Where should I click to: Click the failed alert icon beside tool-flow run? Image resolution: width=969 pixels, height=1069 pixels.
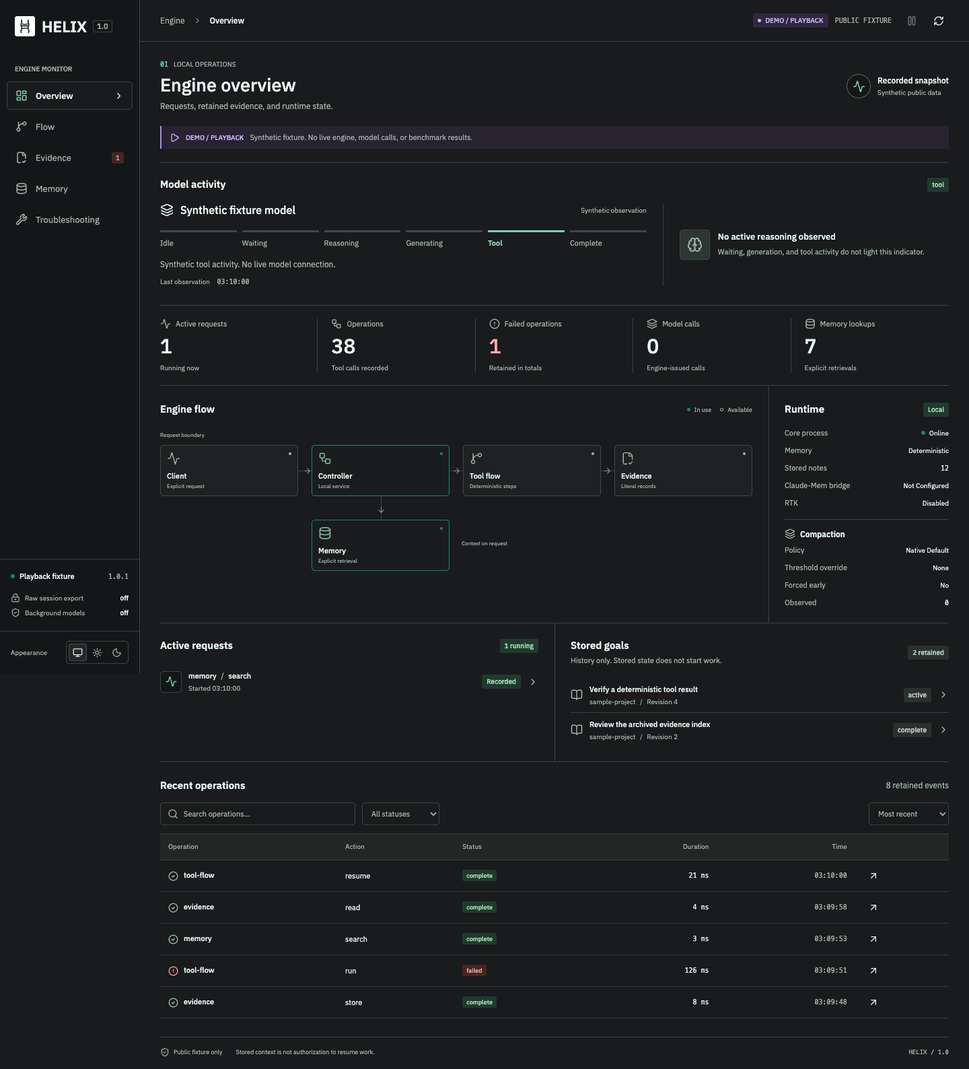[173, 971]
